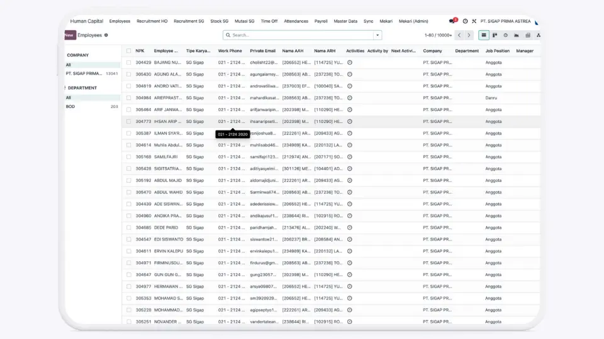Screen dimensions: 604x339
Task: Open the activities clock icon in top bar
Action: pyautogui.click(x=465, y=21)
